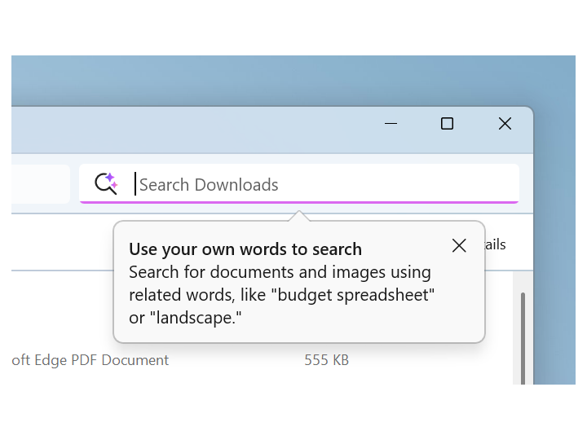Focus the Search Downloads input field

click(298, 183)
